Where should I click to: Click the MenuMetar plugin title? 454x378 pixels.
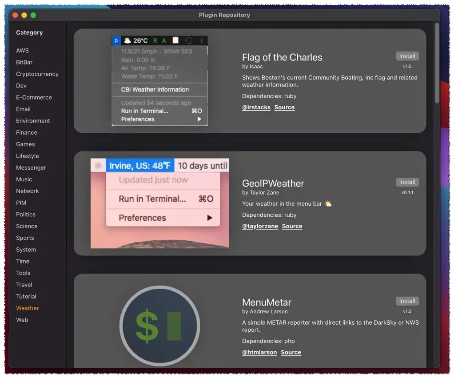click(x=267, y=302)
